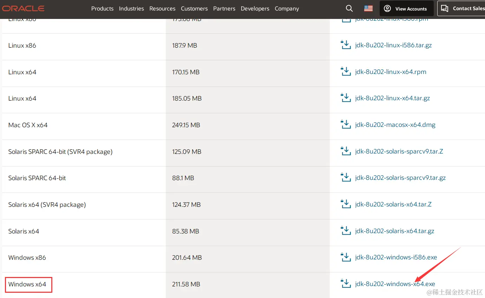
Task: Select the Windows x86 platform text
Action: point(27,258)
